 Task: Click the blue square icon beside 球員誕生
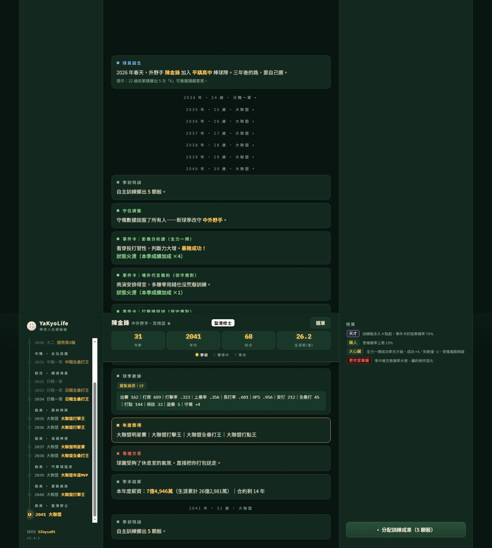118,63
